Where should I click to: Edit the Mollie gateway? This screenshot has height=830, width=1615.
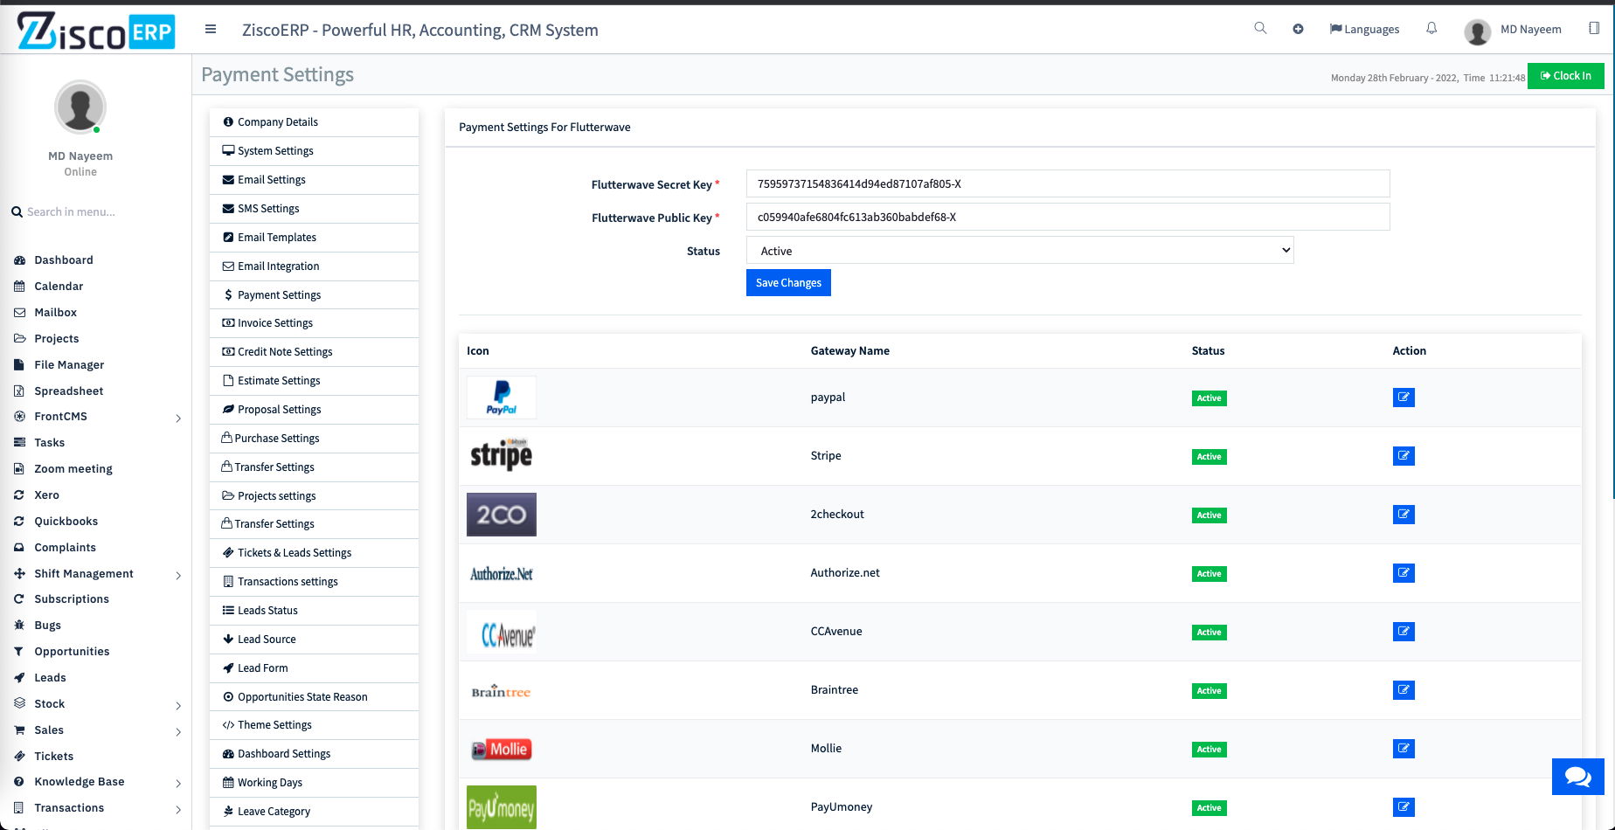[1404, 749]
